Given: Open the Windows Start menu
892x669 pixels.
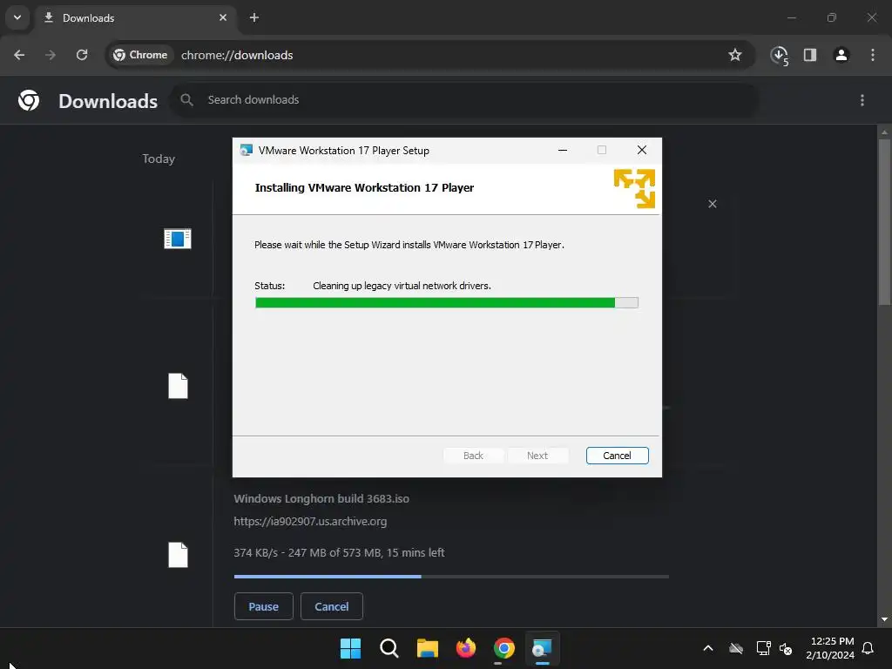Looking at the screenshot, I should click(x=350, y=648).
